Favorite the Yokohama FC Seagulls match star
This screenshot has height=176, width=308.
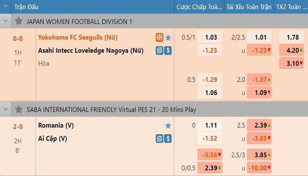[x=168, y=37]
